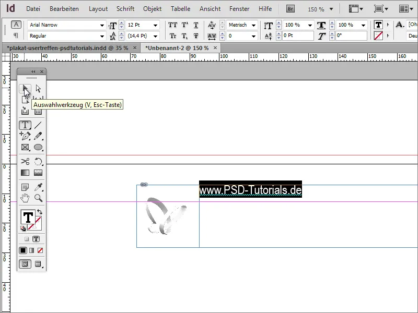
Task: Open the Layout menu
Action: [x=98, y=9]
